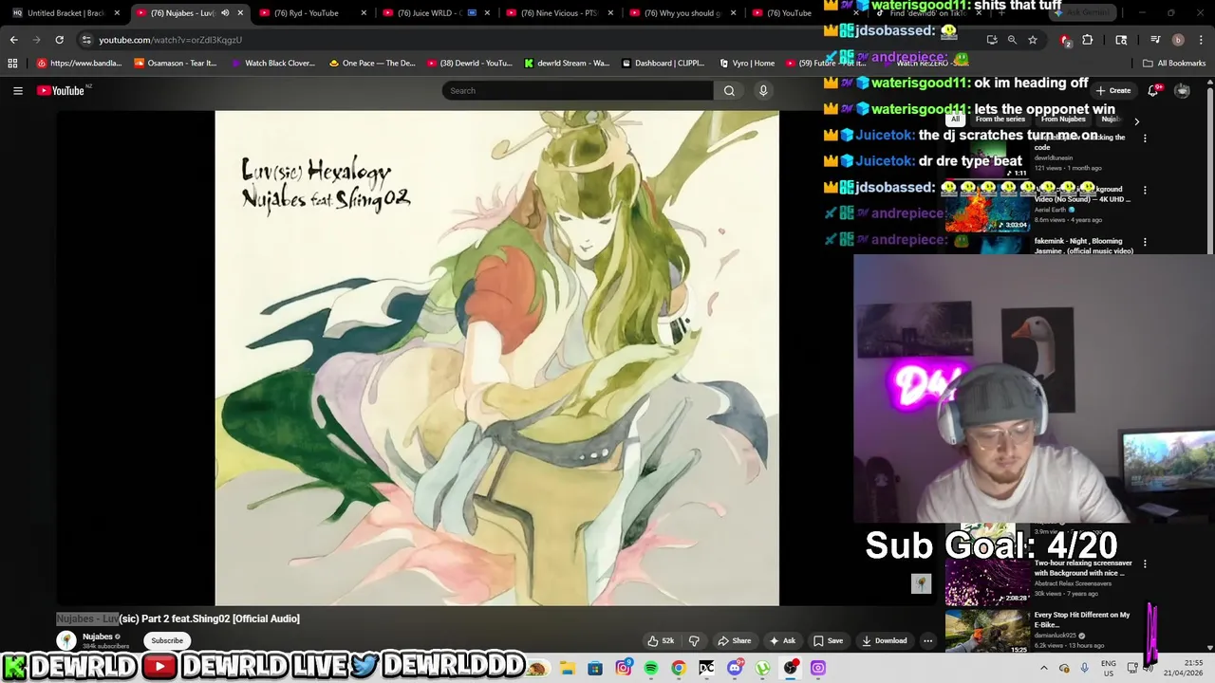1215x683 pixels.
Task: Open the YouTube account avatar menu
Action: (x=1182, y=90)
